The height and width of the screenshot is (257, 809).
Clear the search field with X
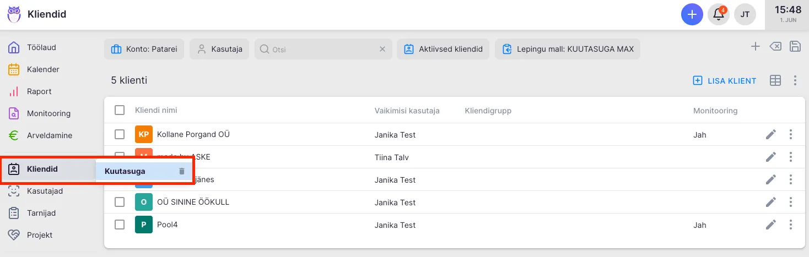click(x=382, y=49)
